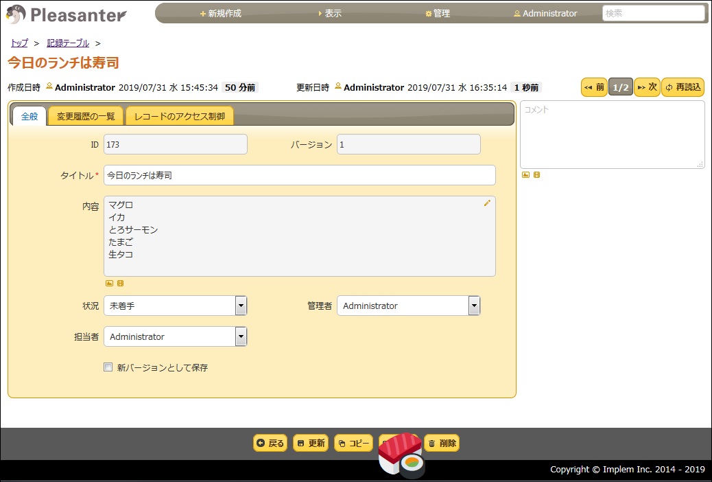Click the 1/2 record position indicator

click(621, 87)
